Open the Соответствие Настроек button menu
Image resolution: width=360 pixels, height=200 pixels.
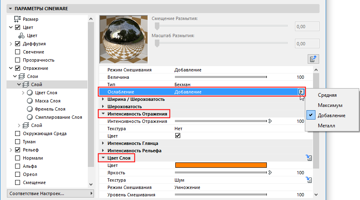click(x=50, y=193)
